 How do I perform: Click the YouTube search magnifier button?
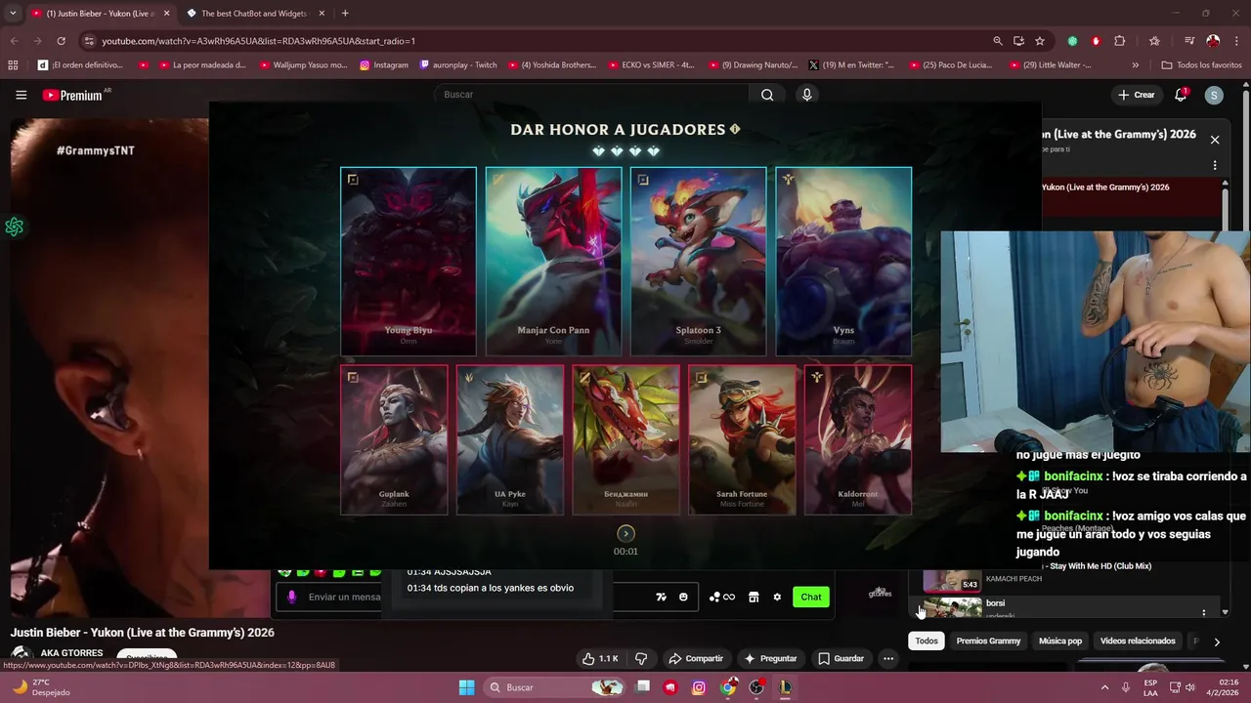click(767, 95)
